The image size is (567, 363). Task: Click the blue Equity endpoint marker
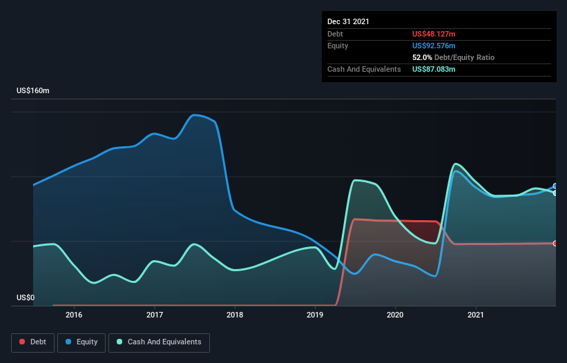coord(555,186)
